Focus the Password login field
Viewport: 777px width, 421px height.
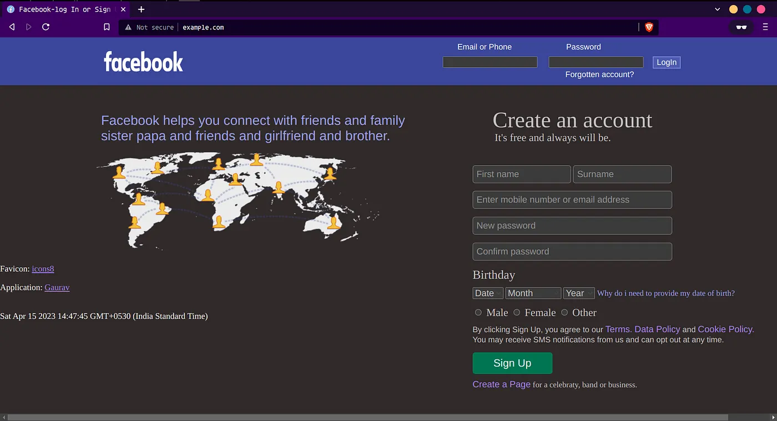596,62
